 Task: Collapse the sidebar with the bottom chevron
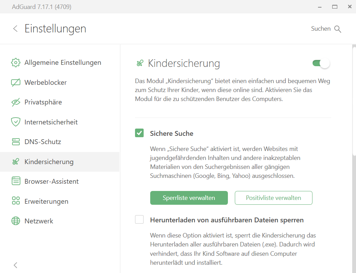tap(16, 265)
